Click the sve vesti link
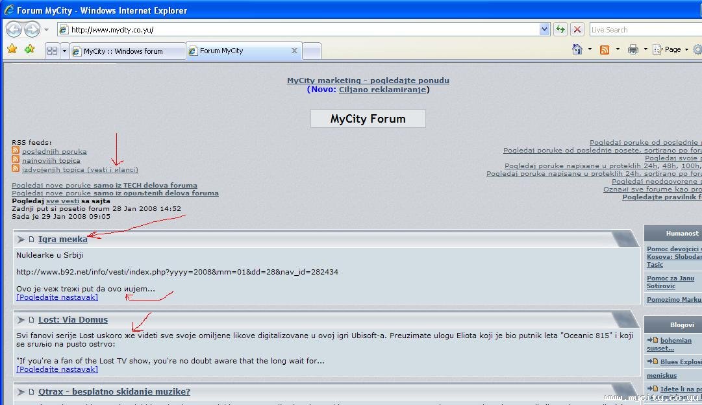This screenshot has width=702, height=405. point(63,201)
